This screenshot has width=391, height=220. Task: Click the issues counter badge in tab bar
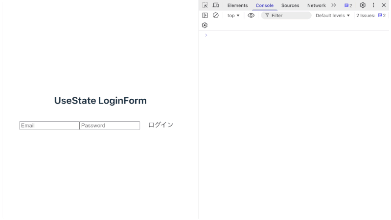348,5
